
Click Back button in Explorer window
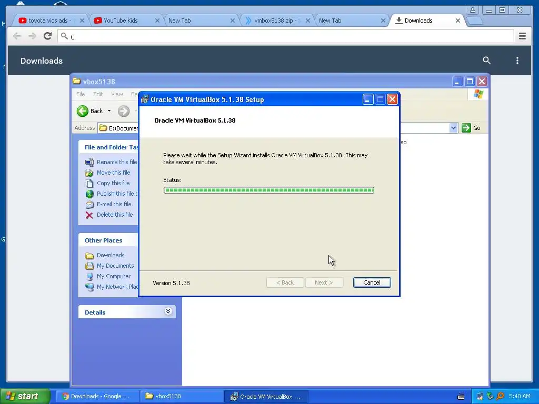[89, 111]
